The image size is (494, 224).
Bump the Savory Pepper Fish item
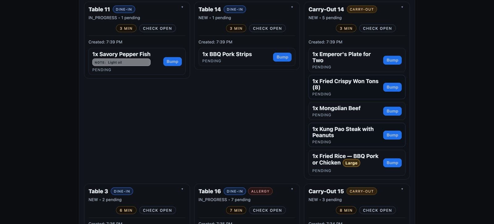172,62
